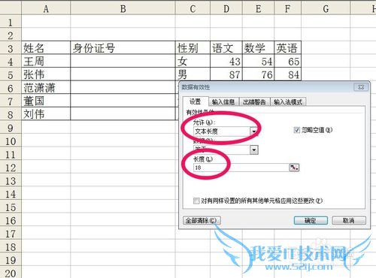Click the score cell 54
This screenshot has width=376, height=278.
coord(258,61)
